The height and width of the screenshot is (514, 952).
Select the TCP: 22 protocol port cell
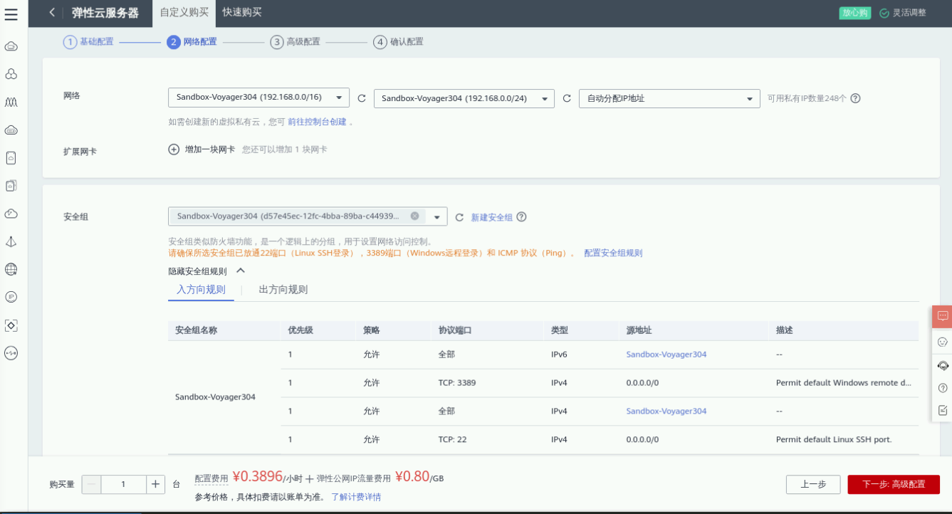coord(453,440)
